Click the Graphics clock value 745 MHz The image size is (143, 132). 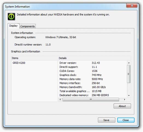pyautogui.click(x=97, y=75)
